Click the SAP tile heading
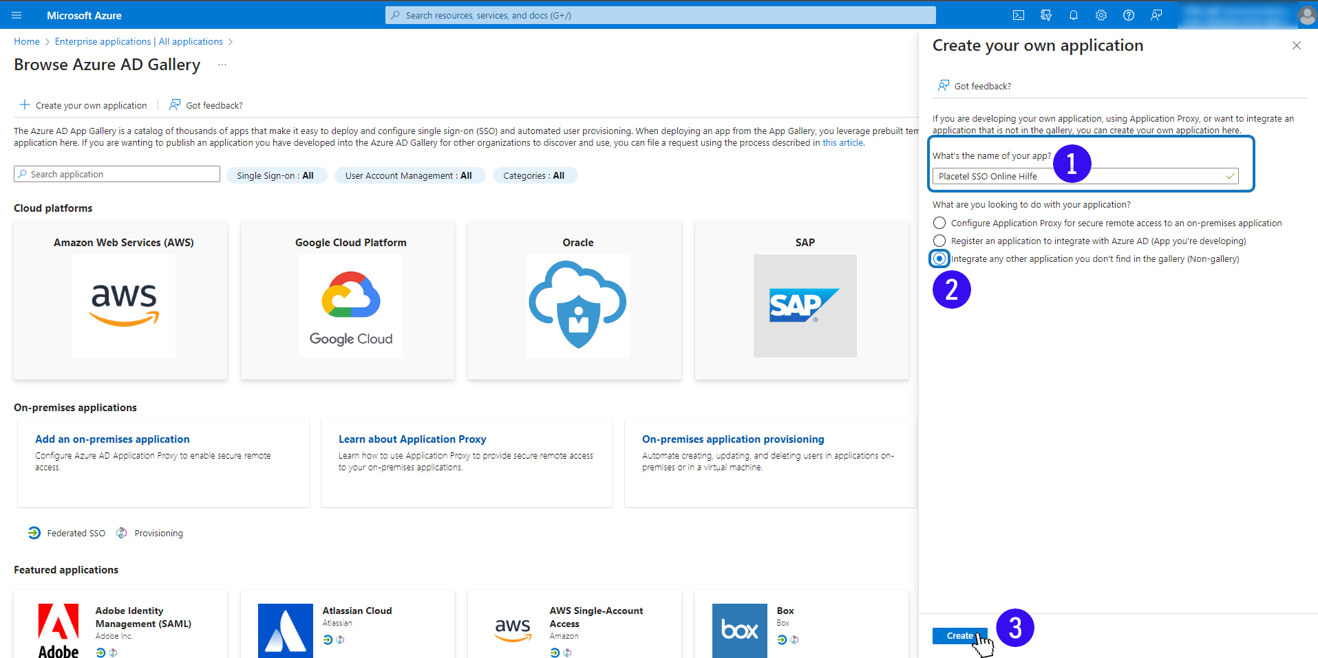 pyautogui.click(x=805, y=242)
